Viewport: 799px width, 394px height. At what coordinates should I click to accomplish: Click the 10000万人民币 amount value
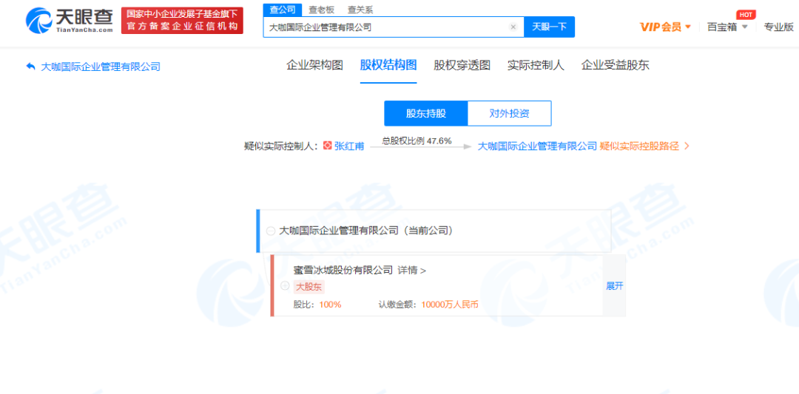[x=450, y=305]
